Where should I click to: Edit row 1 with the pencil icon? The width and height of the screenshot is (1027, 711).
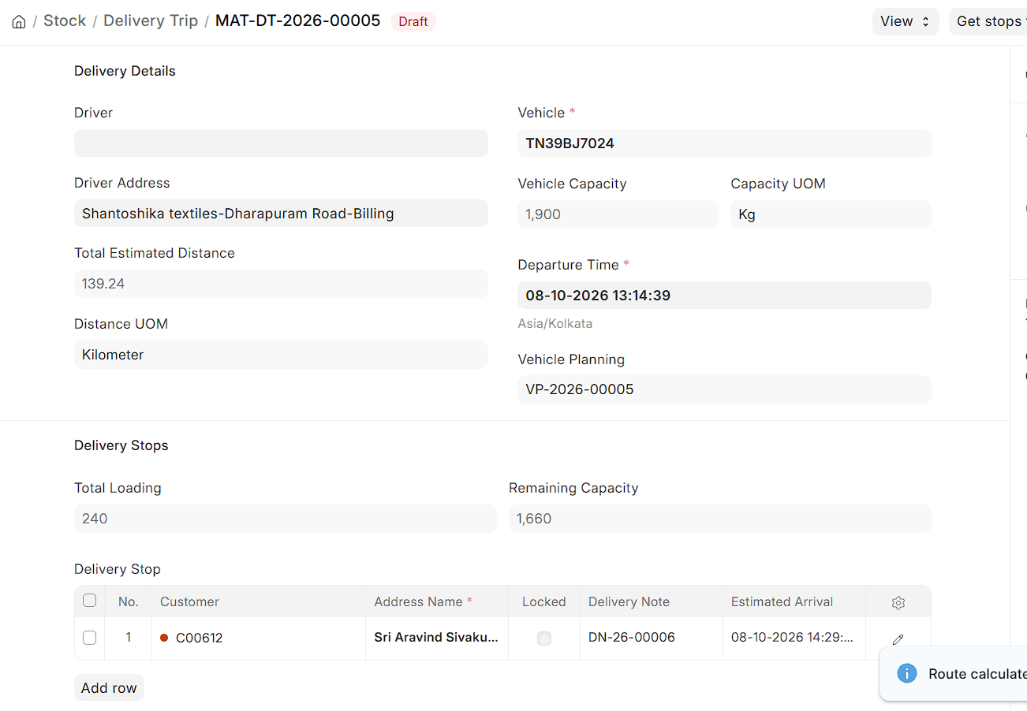898,639
